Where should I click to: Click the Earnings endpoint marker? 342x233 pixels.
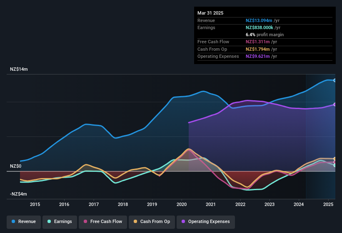[335, 166]
